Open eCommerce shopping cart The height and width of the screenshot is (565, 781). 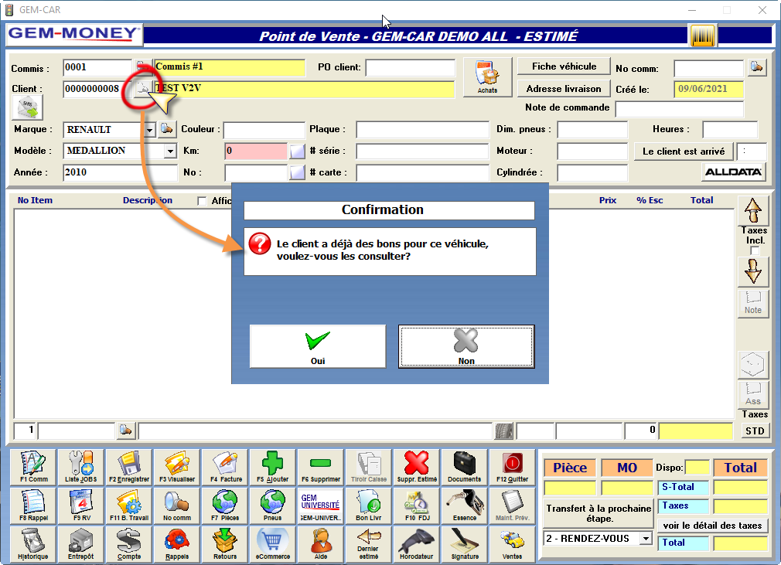273,544
